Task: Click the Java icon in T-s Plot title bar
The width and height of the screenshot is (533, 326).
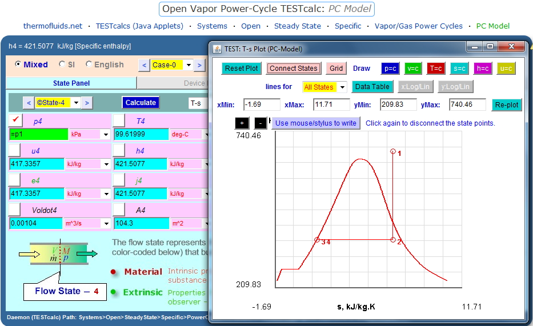Action: click(x=217, y=49)
